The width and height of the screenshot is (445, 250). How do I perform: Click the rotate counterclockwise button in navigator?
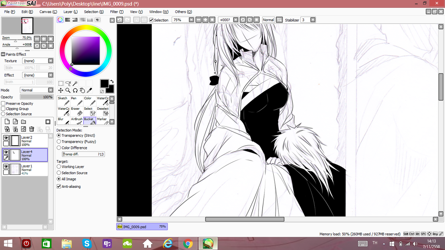(37, 46)
